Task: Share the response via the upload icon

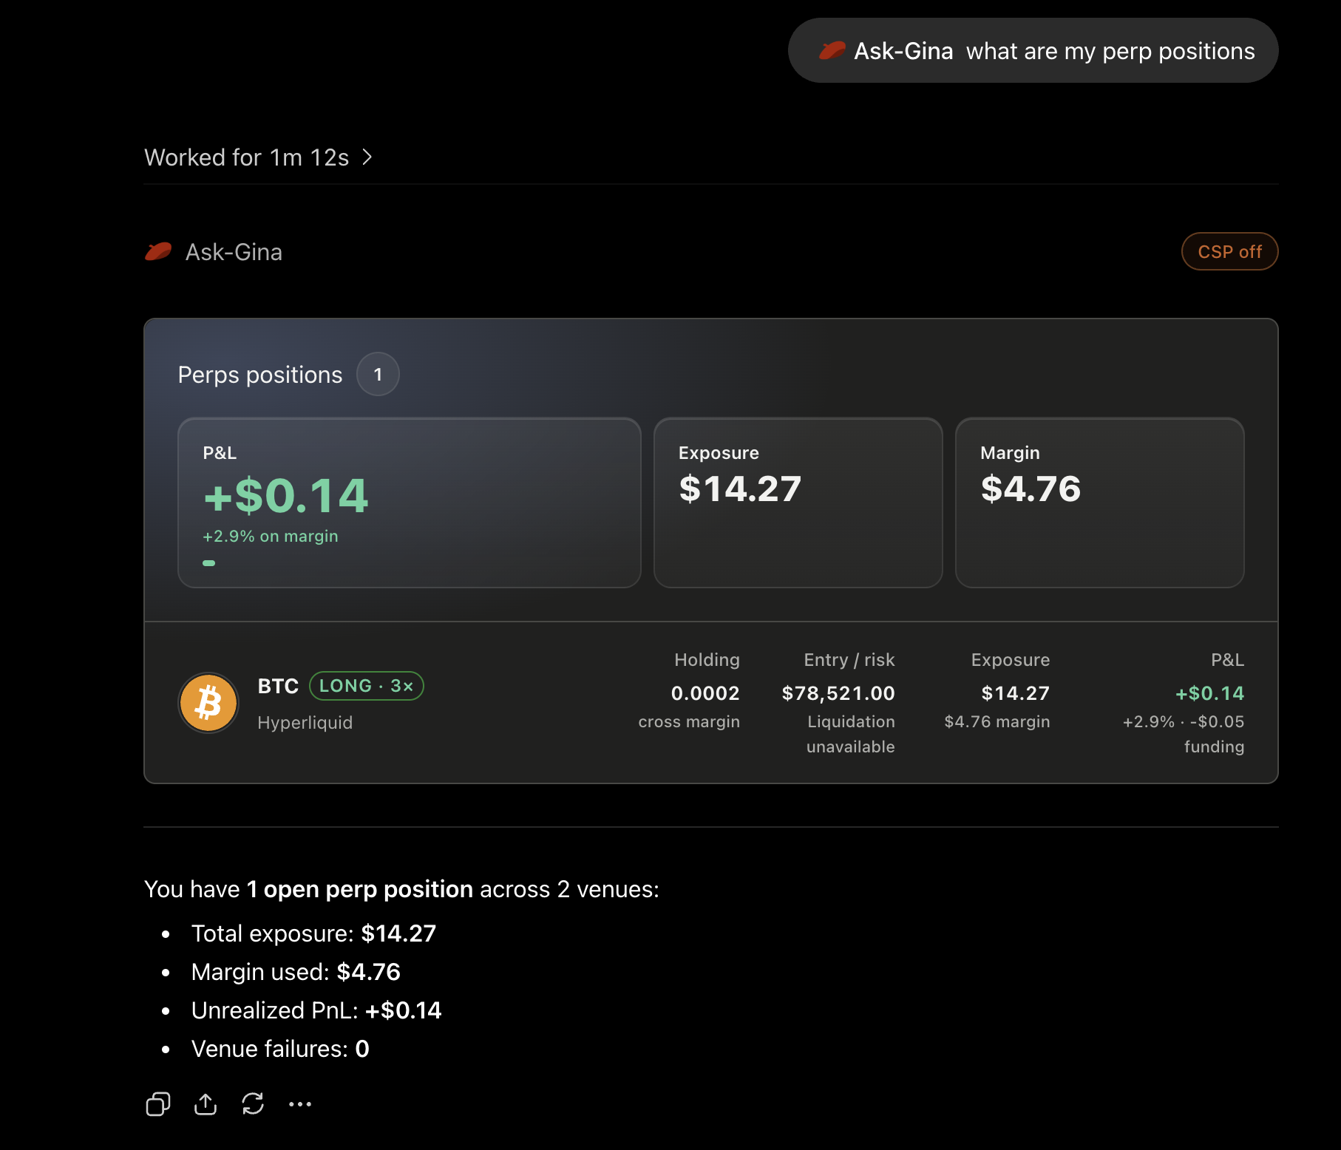Action: pos(206,1104)
